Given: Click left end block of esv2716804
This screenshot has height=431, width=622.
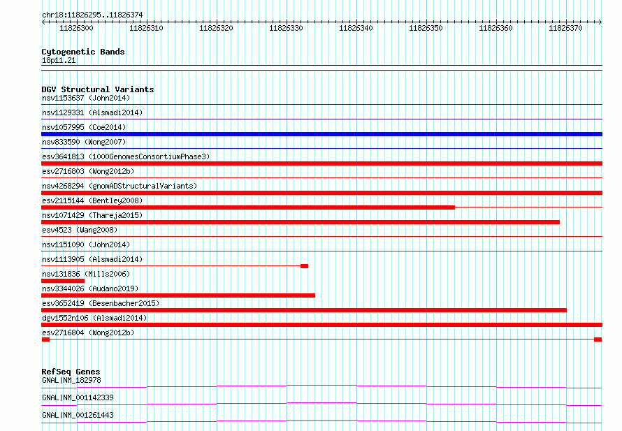Looking at the screenshot, I should (45, 339).
